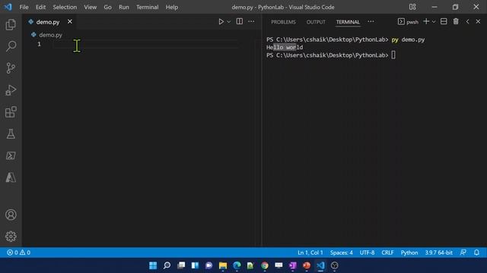
Task: Split the terminal panel
Action: 444,21
